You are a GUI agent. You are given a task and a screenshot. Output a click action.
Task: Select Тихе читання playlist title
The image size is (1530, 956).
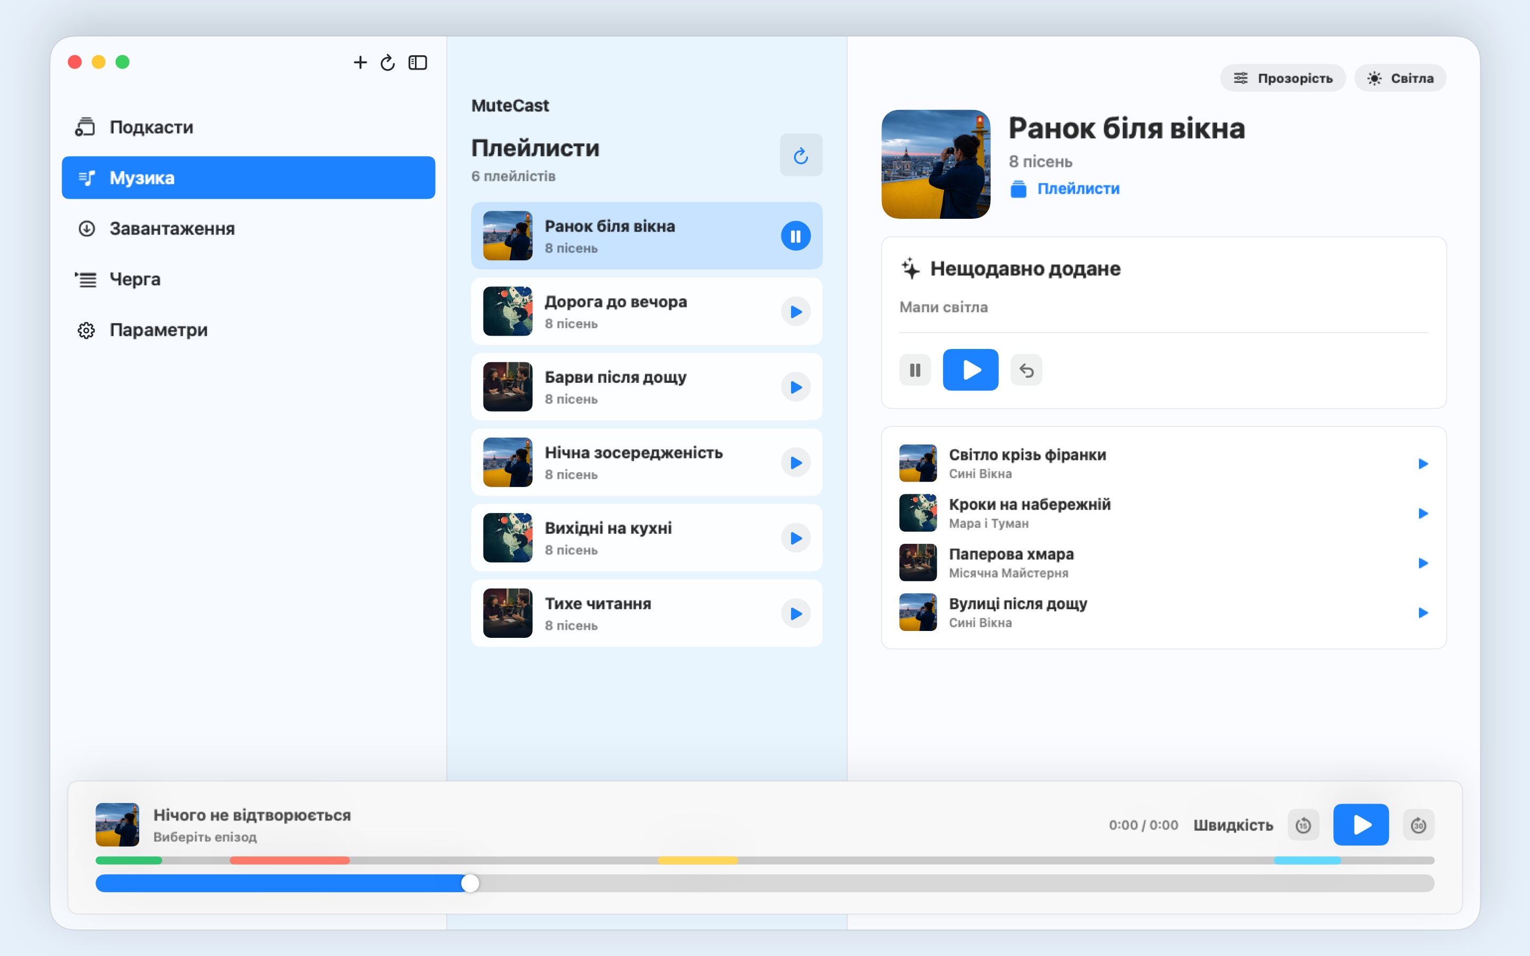pyautogui.click(x=598, y=603)
